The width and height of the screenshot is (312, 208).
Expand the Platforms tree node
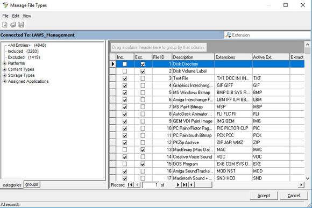pos(4,63)
